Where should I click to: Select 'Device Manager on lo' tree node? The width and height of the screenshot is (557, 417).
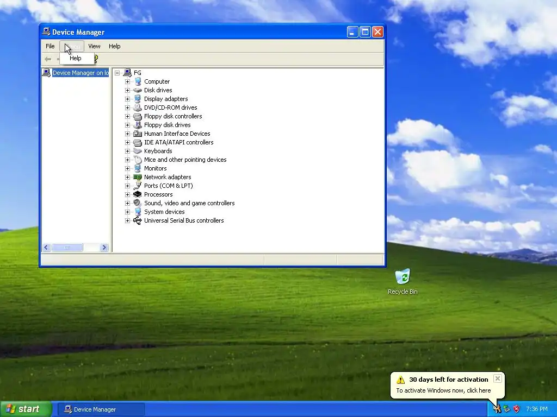[81, 73]
